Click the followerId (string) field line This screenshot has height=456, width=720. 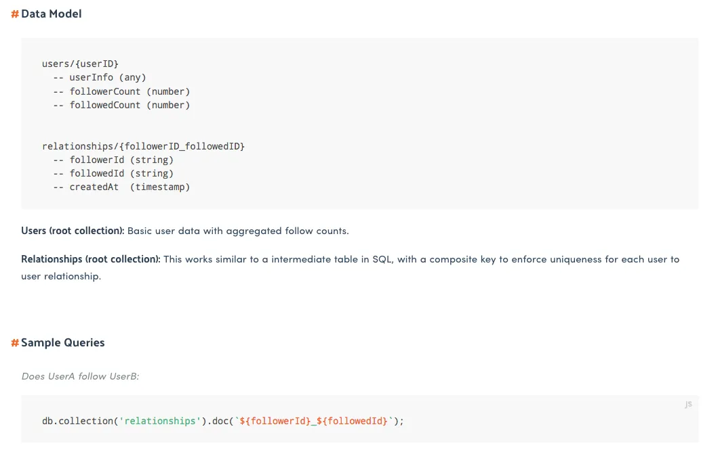click(x=121, y=160)
